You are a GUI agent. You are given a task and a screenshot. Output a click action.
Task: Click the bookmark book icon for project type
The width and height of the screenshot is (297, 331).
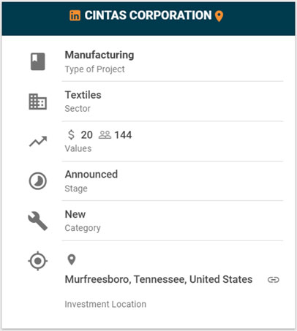point(38,61)
